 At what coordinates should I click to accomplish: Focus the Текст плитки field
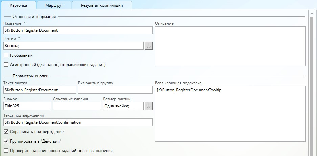point(40,90)
